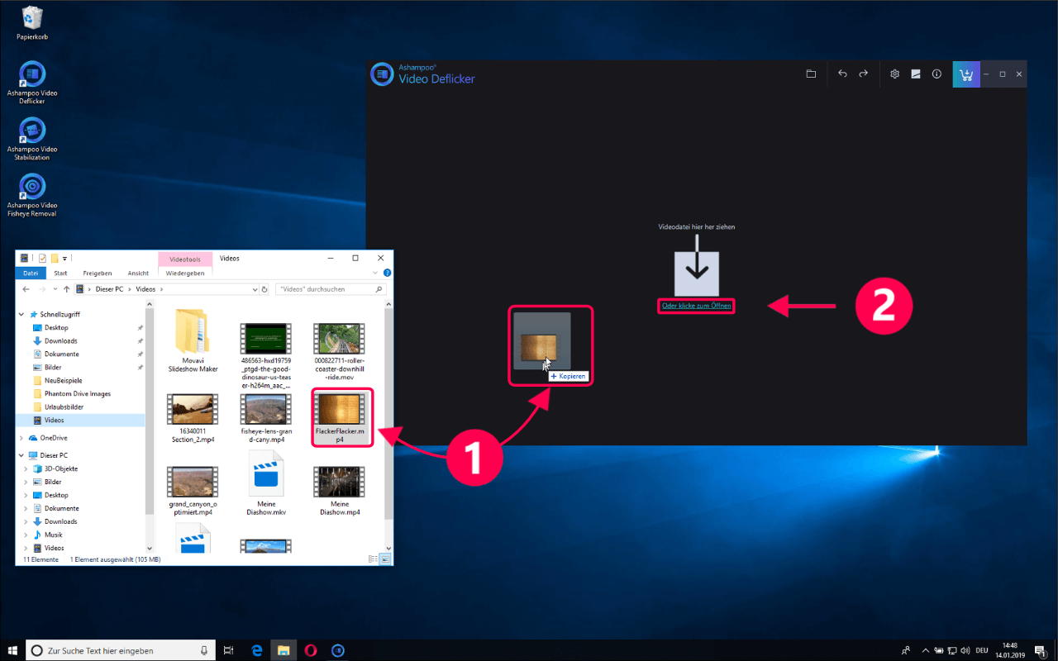The image size is (1058, 661).
Task: Select the Papierkorb desktop icon
Action: pos(33,23)
